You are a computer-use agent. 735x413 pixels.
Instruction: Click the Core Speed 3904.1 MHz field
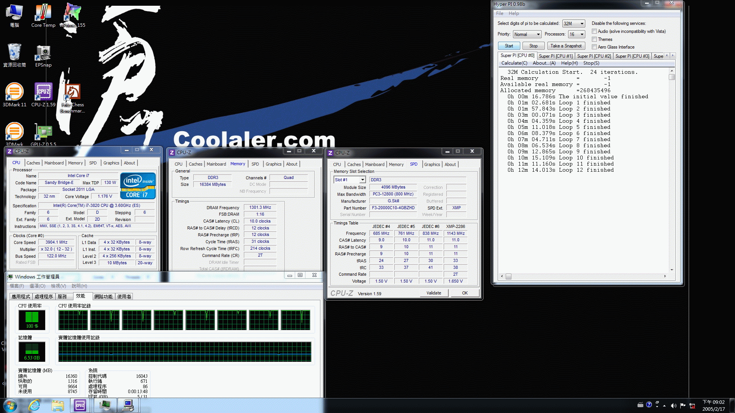click(56, 242)
